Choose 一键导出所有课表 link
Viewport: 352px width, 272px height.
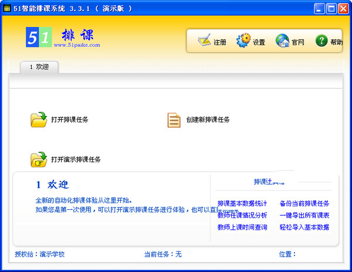[304, 215]
